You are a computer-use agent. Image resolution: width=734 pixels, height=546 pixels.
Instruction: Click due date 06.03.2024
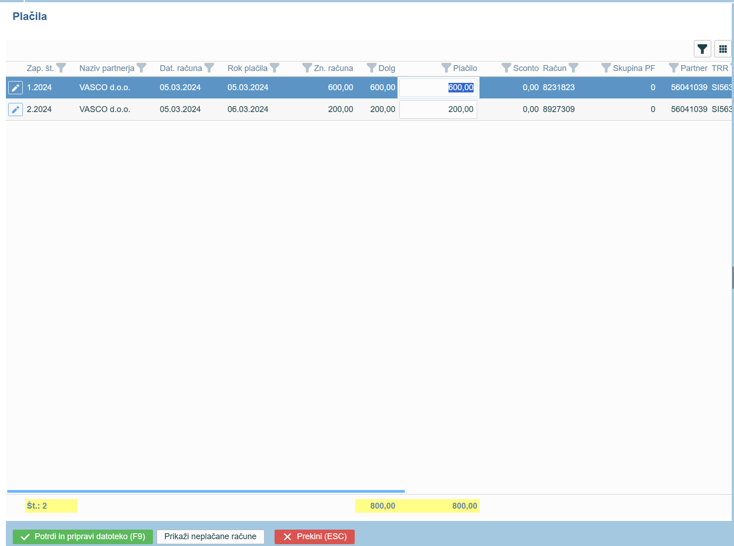click(x=248, y=109)
